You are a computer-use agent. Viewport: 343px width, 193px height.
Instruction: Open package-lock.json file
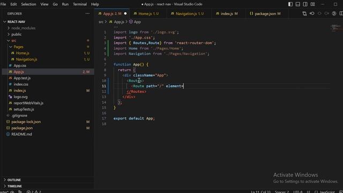pyautogui.click(x=47, y=122)
